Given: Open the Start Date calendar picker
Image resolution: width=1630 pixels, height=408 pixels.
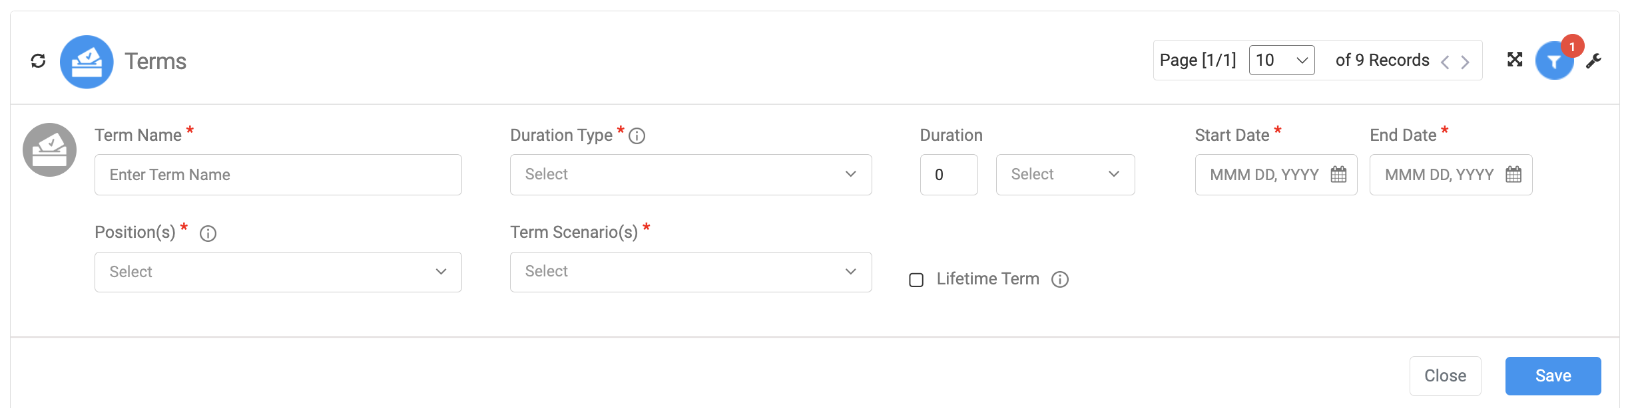Looking at the screenshot, I should pos(1338,175).
